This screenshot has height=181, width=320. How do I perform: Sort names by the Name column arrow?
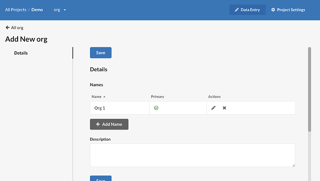click(x=104, y=97)
